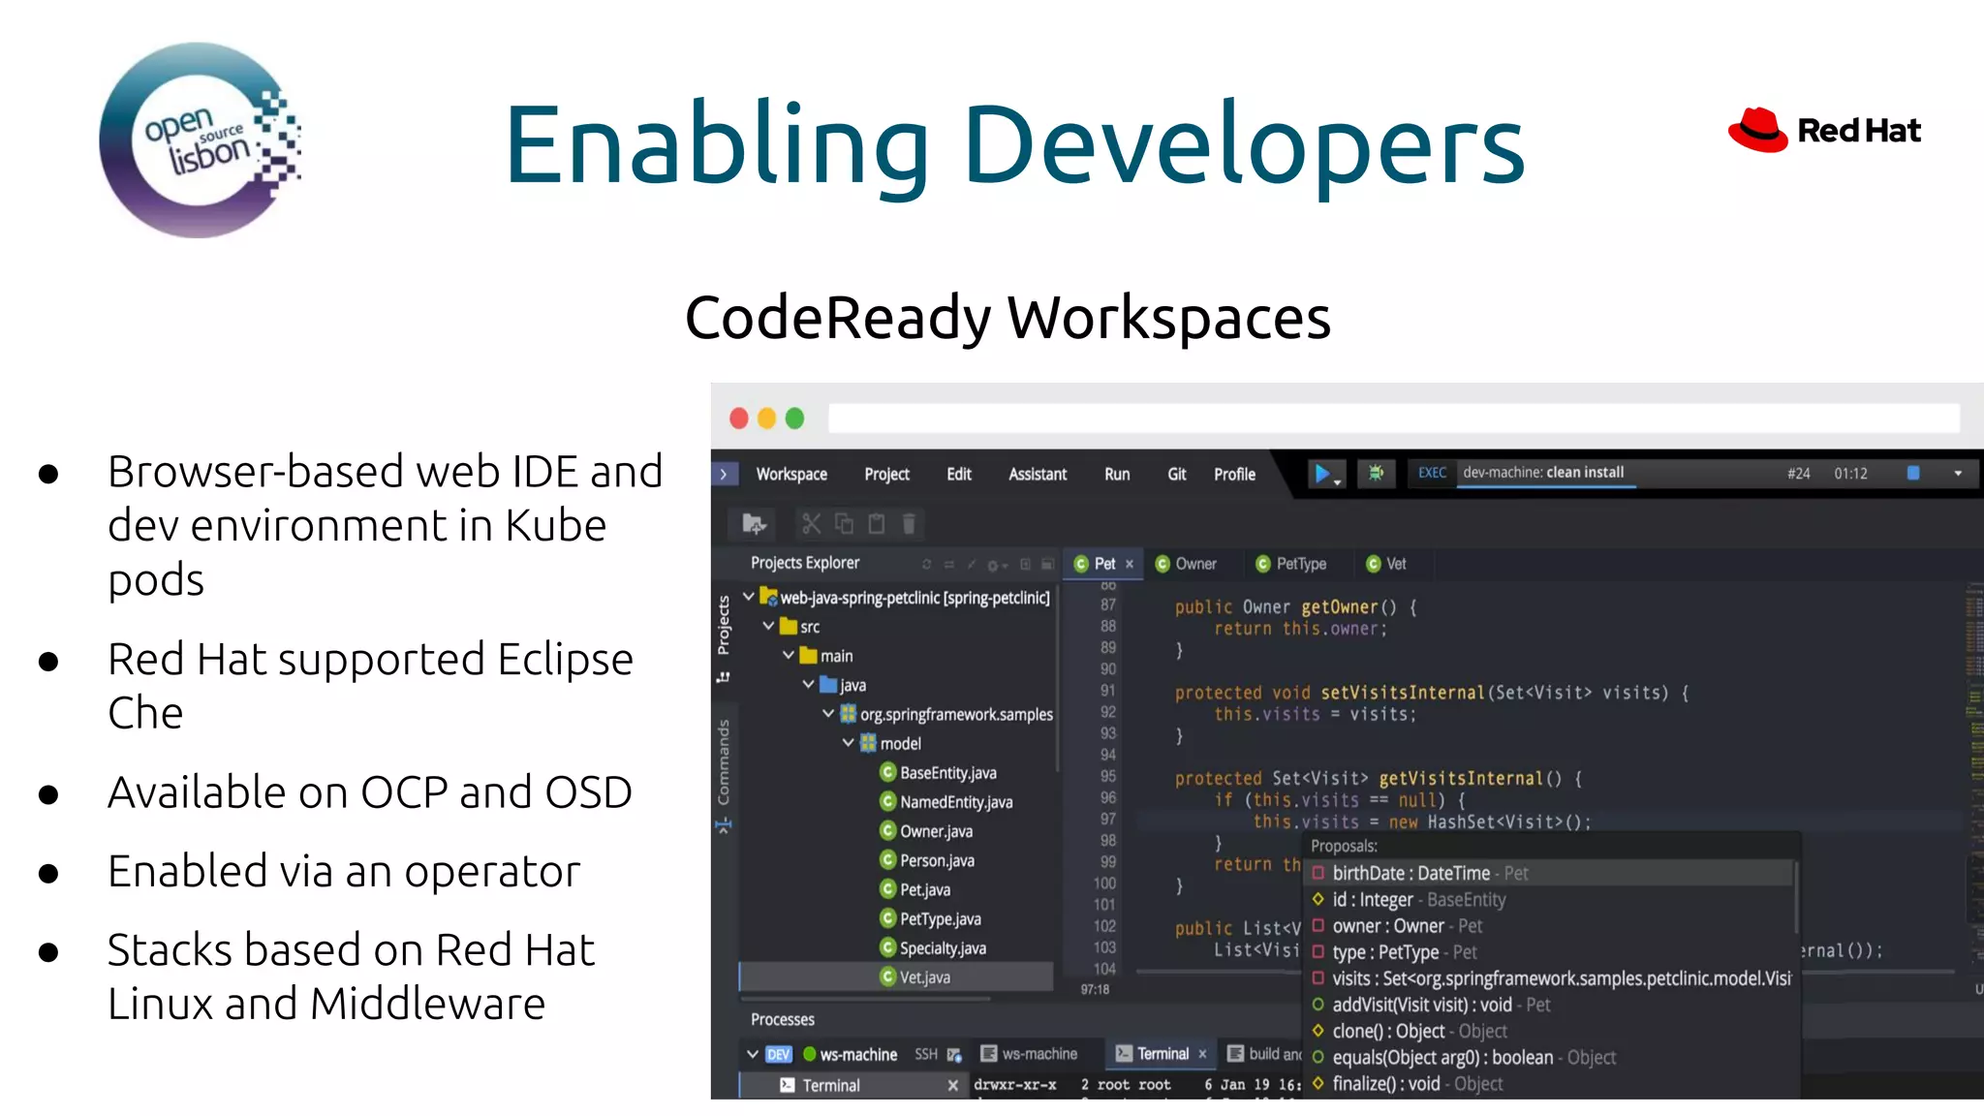Screen dimensions: 1984x1116
Task: Choose addVisit(Visit visit) proposal
Action: pyautogui.click(x=1550, y=1005)
